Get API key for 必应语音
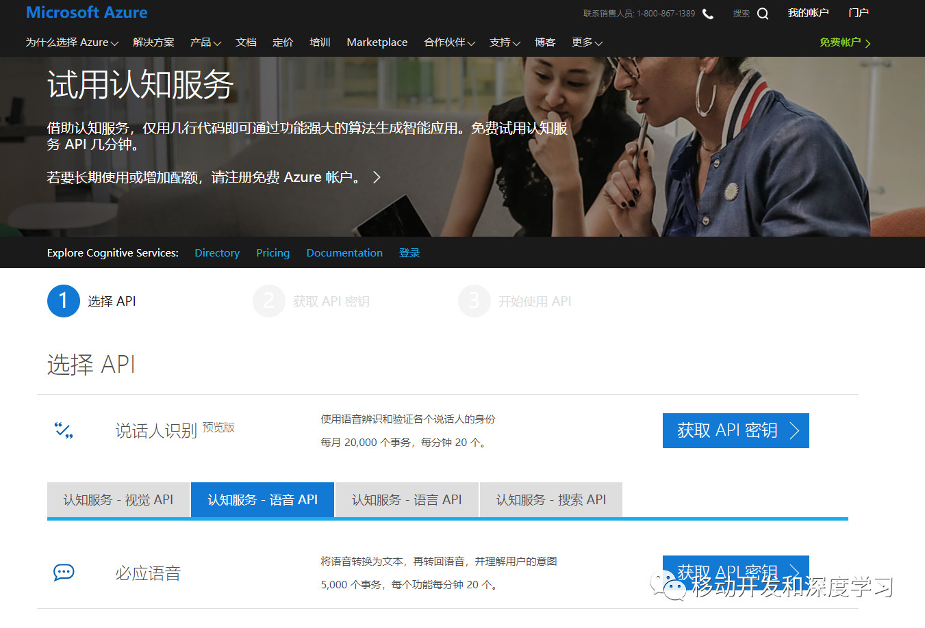925x628 pixels. 736,573
